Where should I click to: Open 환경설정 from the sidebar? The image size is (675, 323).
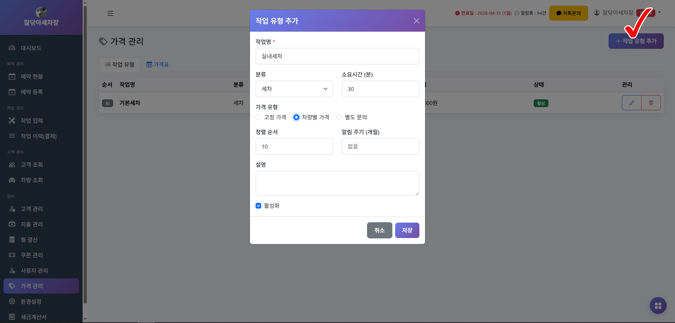pyautogui.click(x=31, y=302)
